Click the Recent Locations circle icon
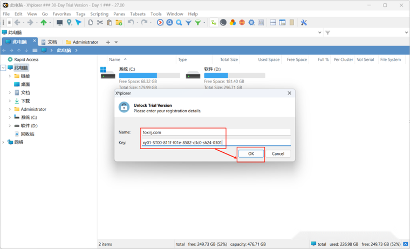 [x=160, y=23]
